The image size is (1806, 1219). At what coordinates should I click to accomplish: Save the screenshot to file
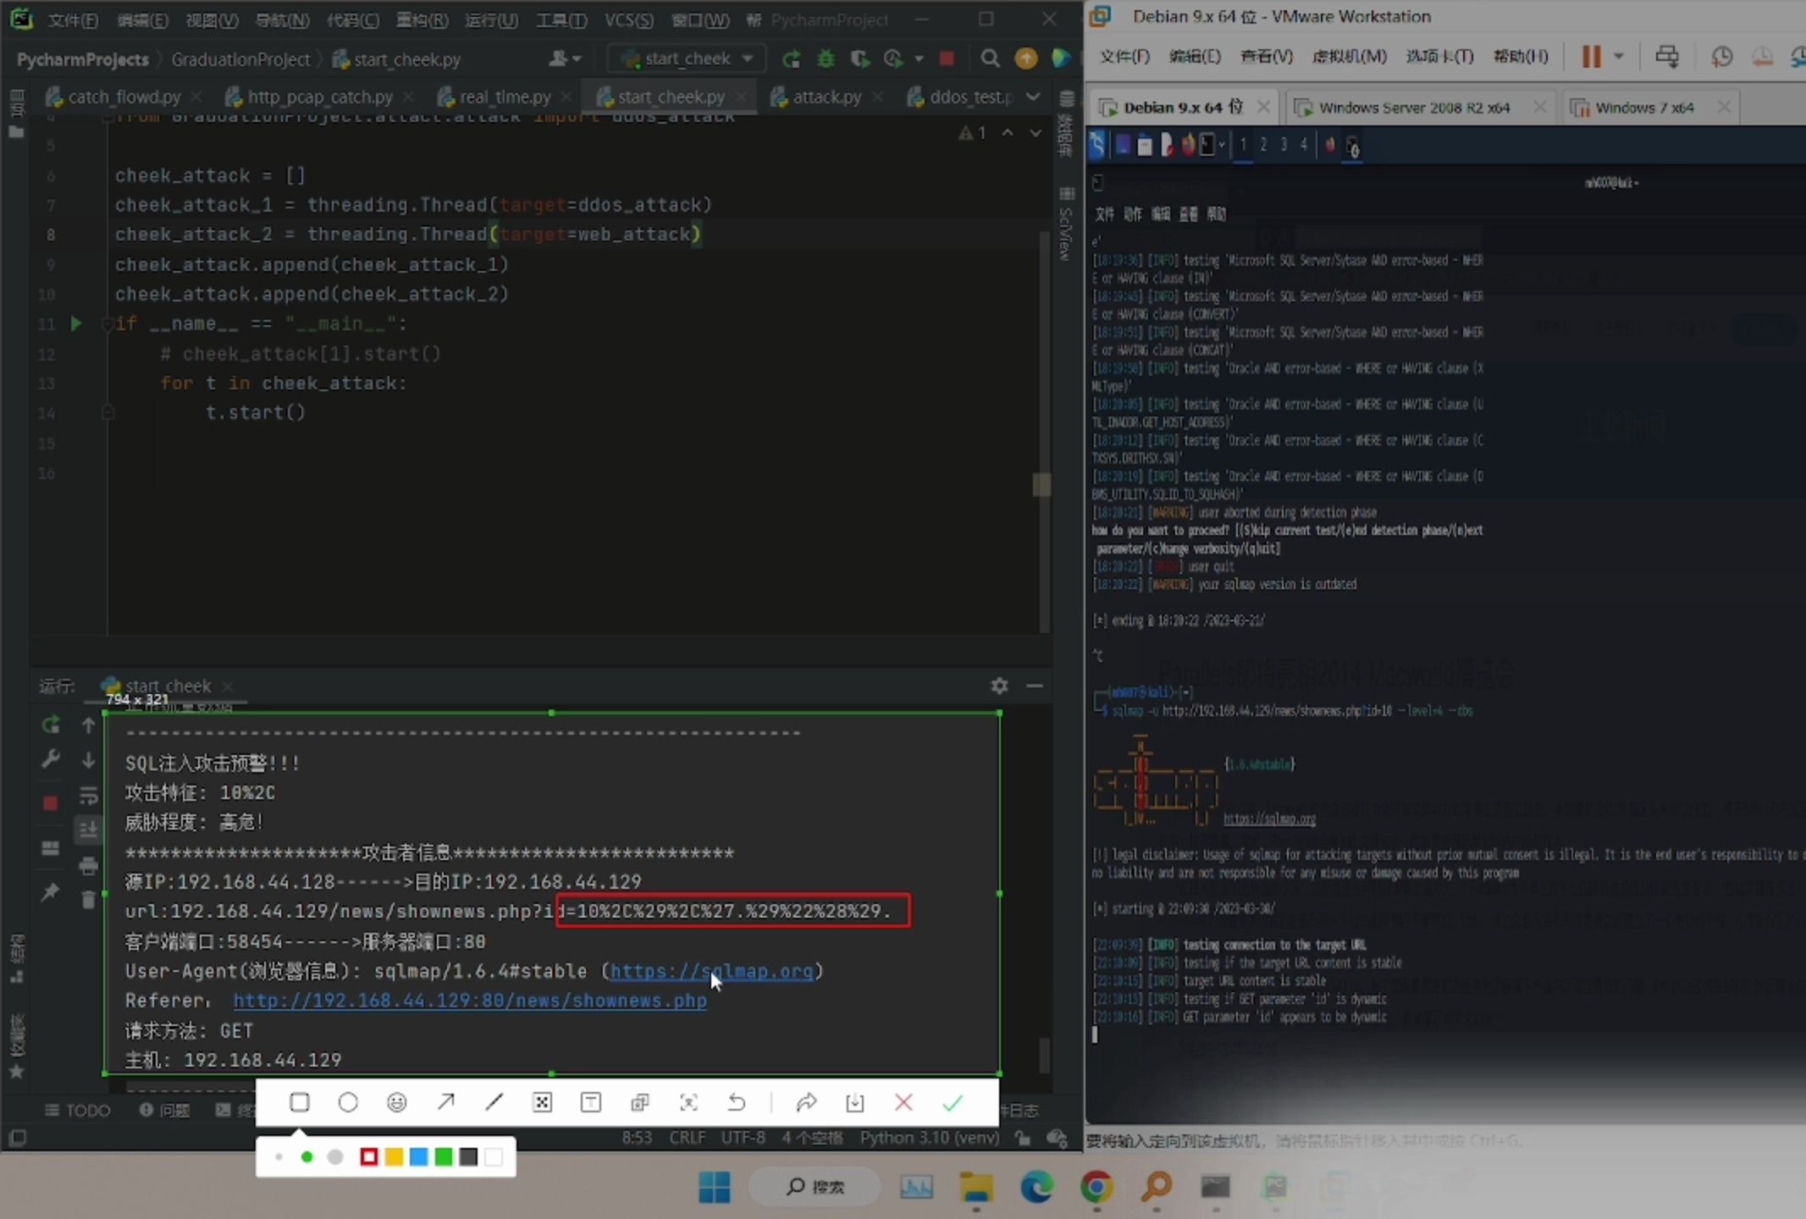[855, 1102]
